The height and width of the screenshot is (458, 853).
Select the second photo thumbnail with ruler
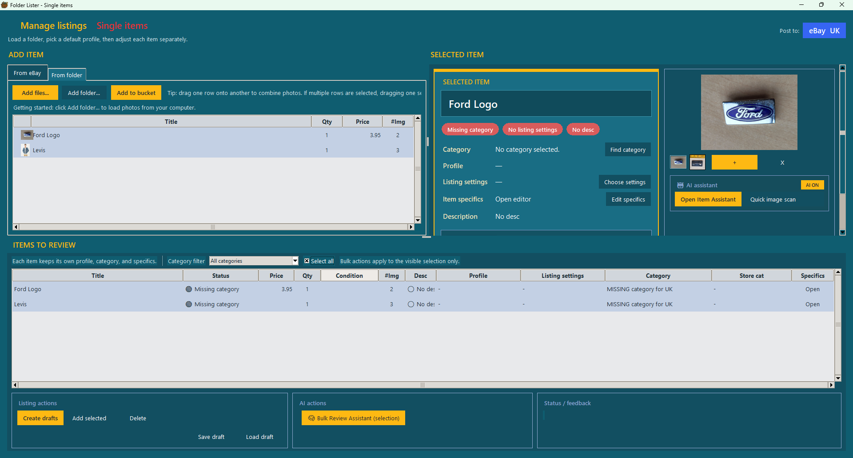coord(697,162)
